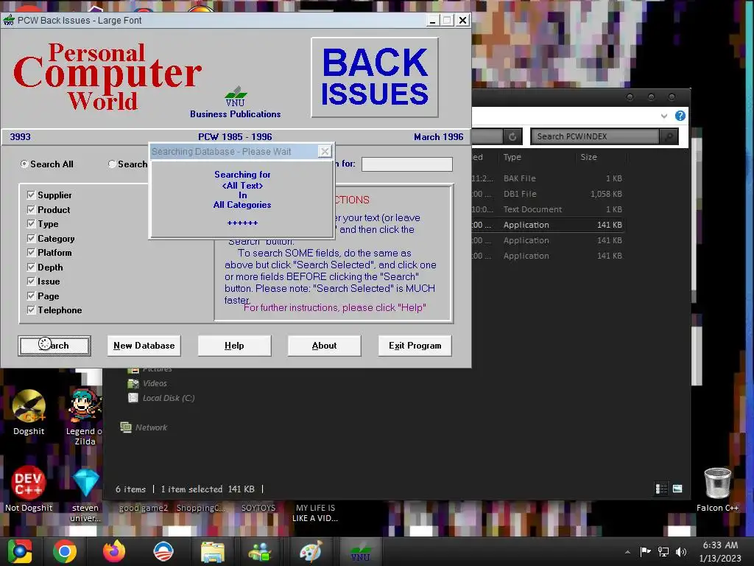754x566 pixels.
Task: Toggle the Page checkbox
Action: [31, 296]
